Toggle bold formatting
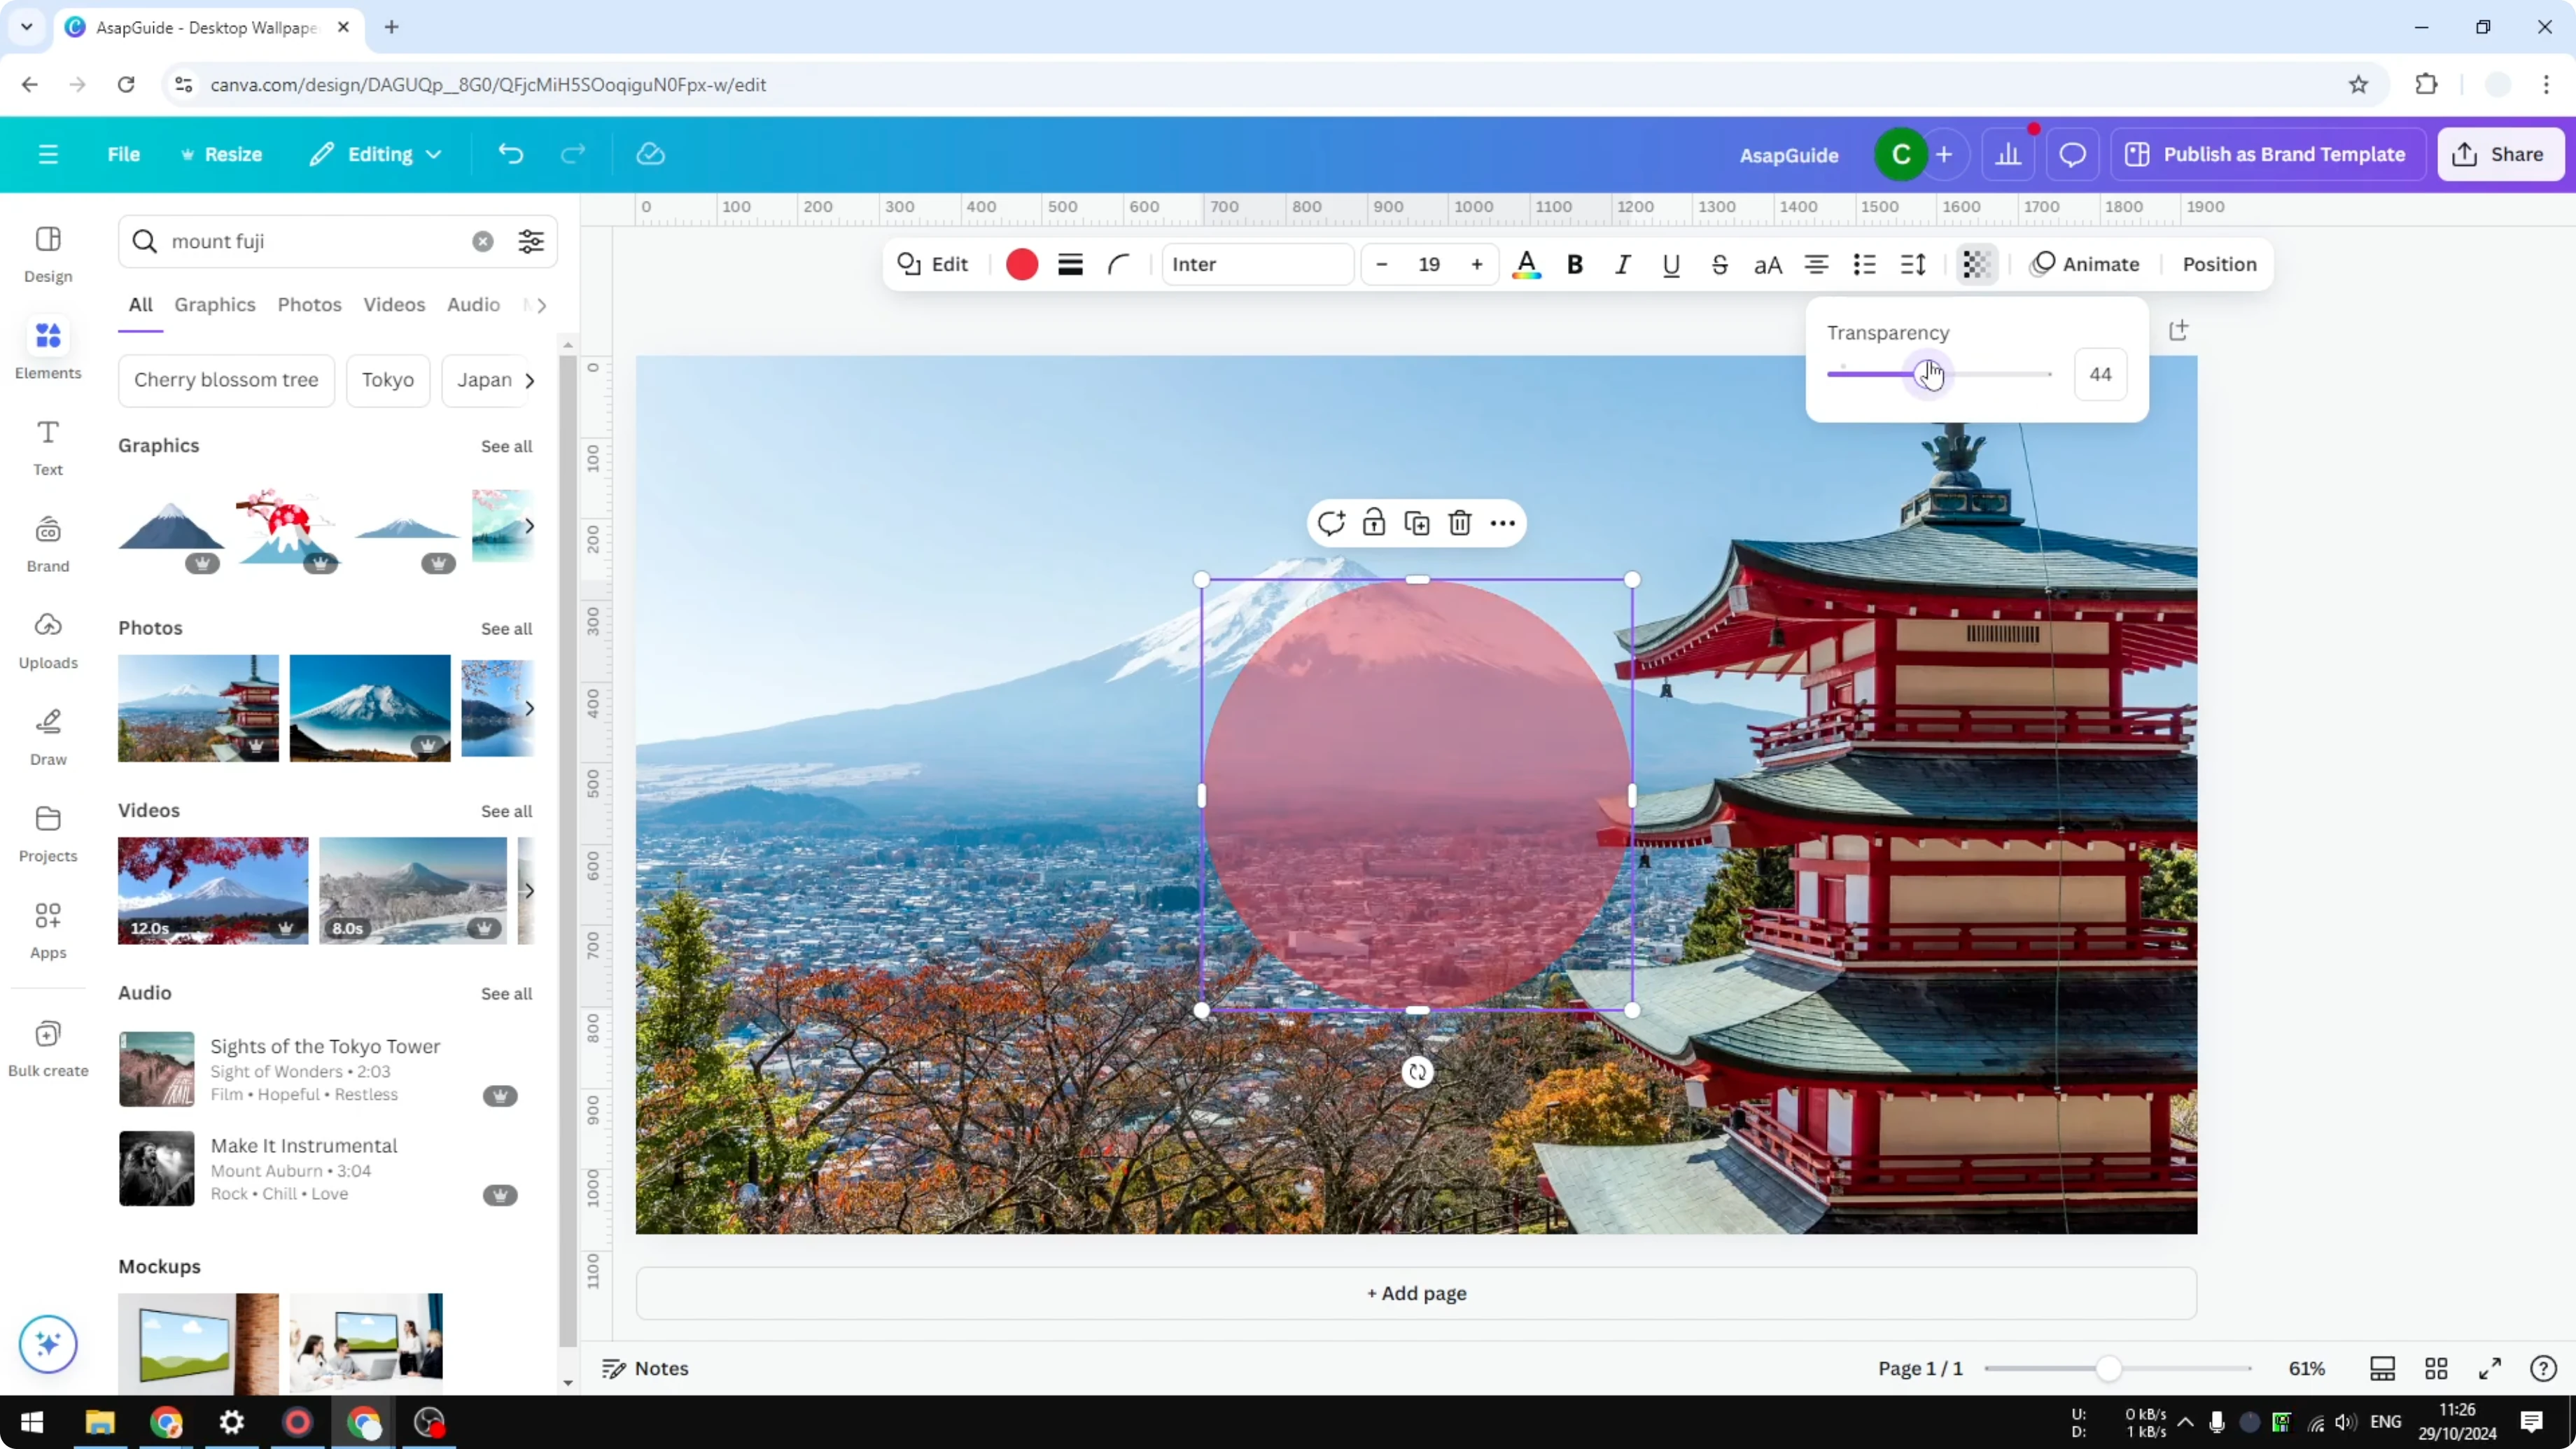Viewport: 2576px width, 1449px height. [1575, 264]
